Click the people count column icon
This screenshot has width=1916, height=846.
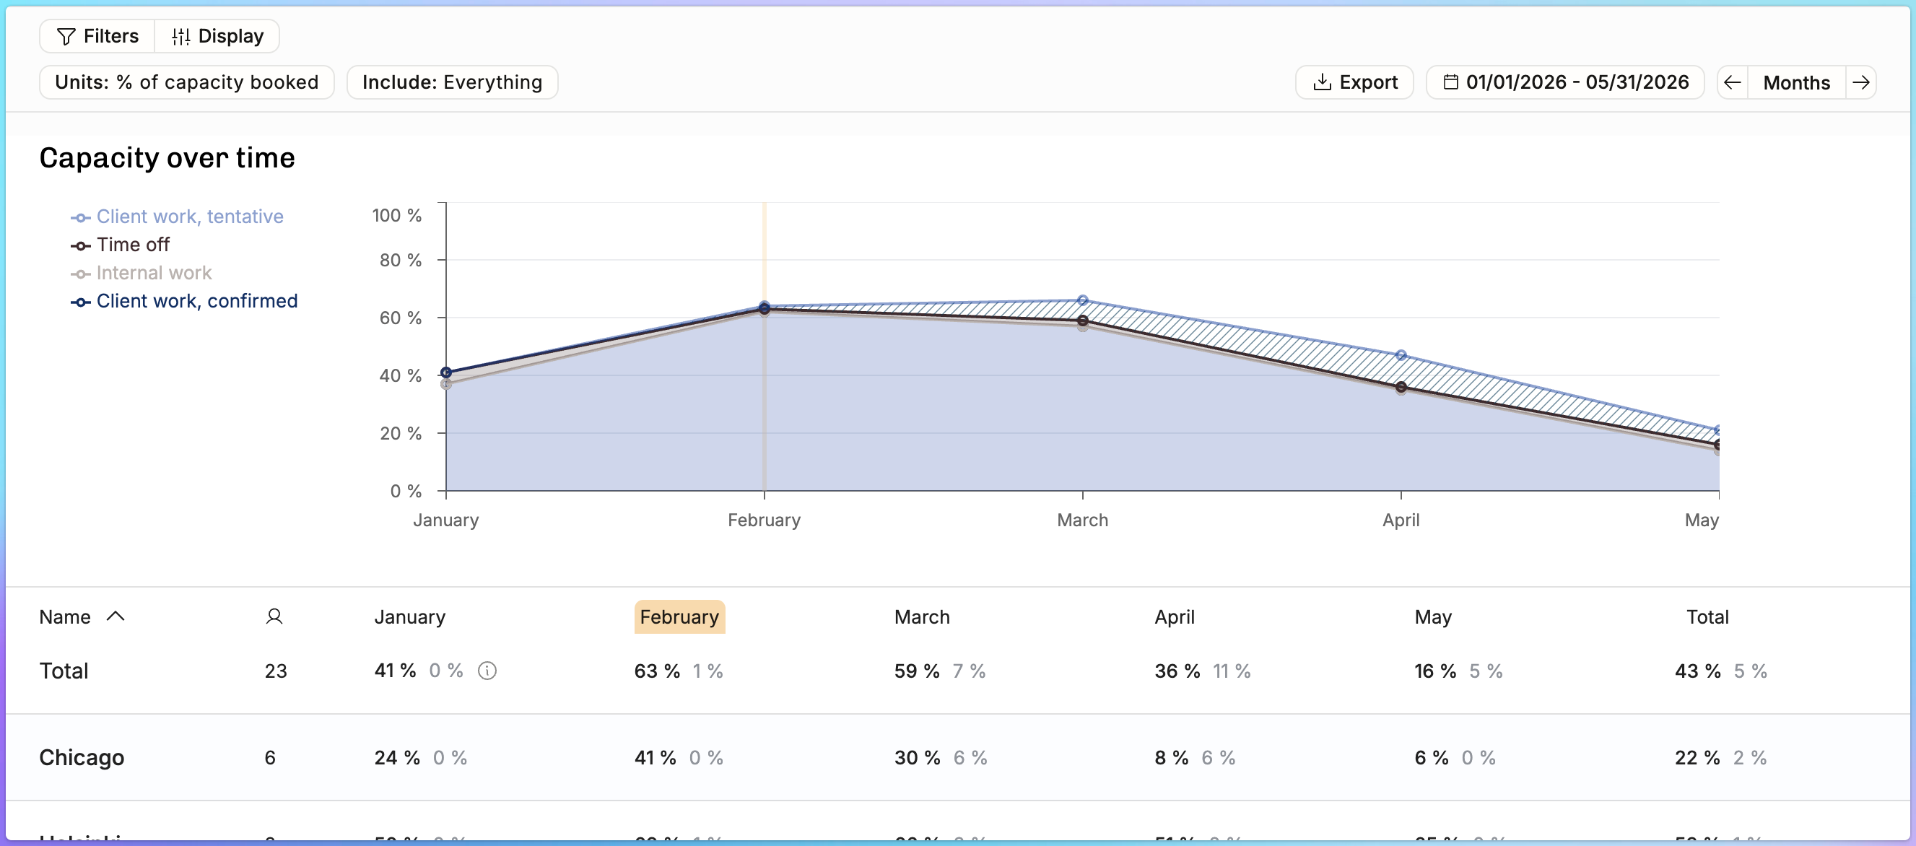(x=274, y=617)
